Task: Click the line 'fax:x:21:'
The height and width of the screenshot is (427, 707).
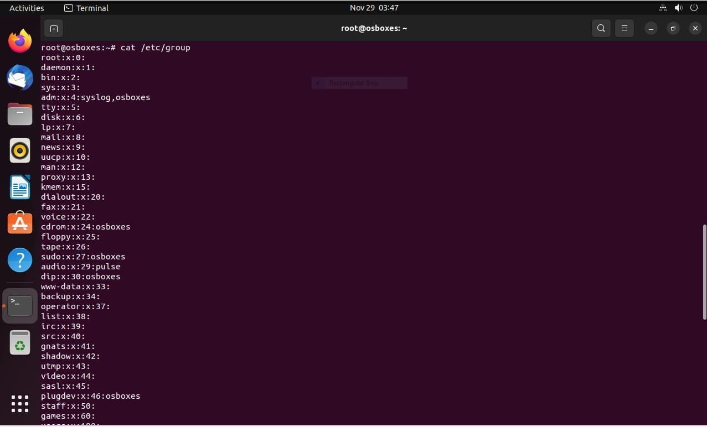Action: pyautogui.click(x=63, y=207)
